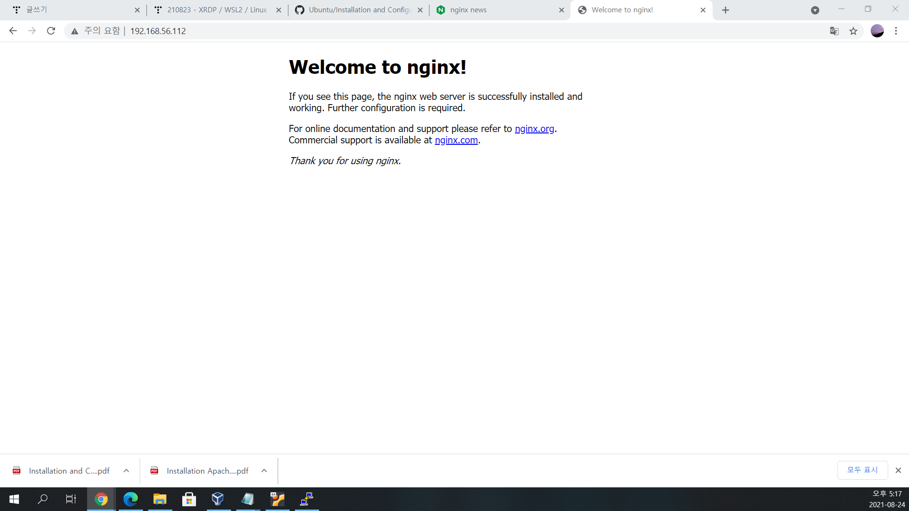Reload the nginx welcome page
909x511 pixels.
[51, 31]
